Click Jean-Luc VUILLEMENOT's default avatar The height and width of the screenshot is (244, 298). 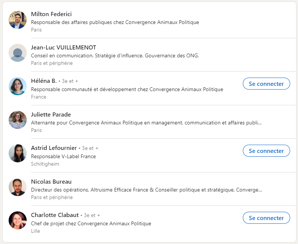click(18, 53)
